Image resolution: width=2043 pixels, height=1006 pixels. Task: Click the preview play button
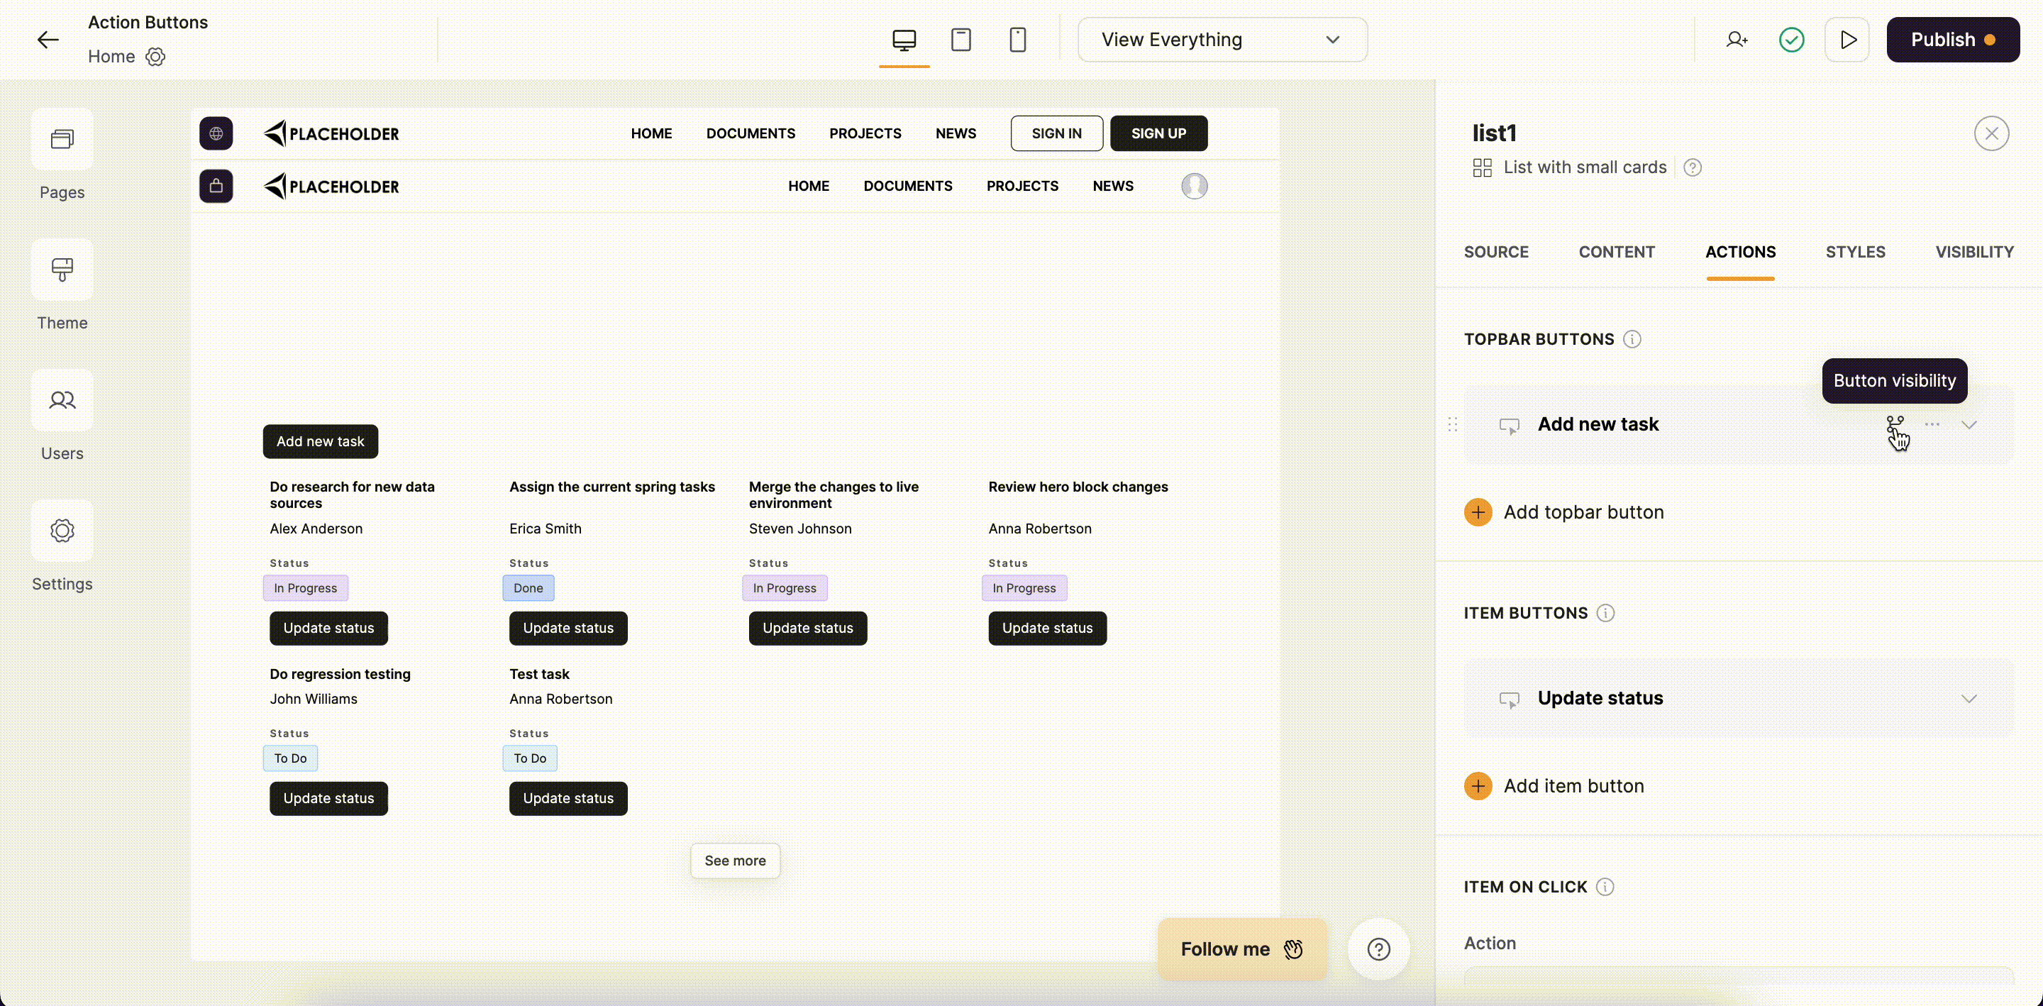[x=1847, y=40]
